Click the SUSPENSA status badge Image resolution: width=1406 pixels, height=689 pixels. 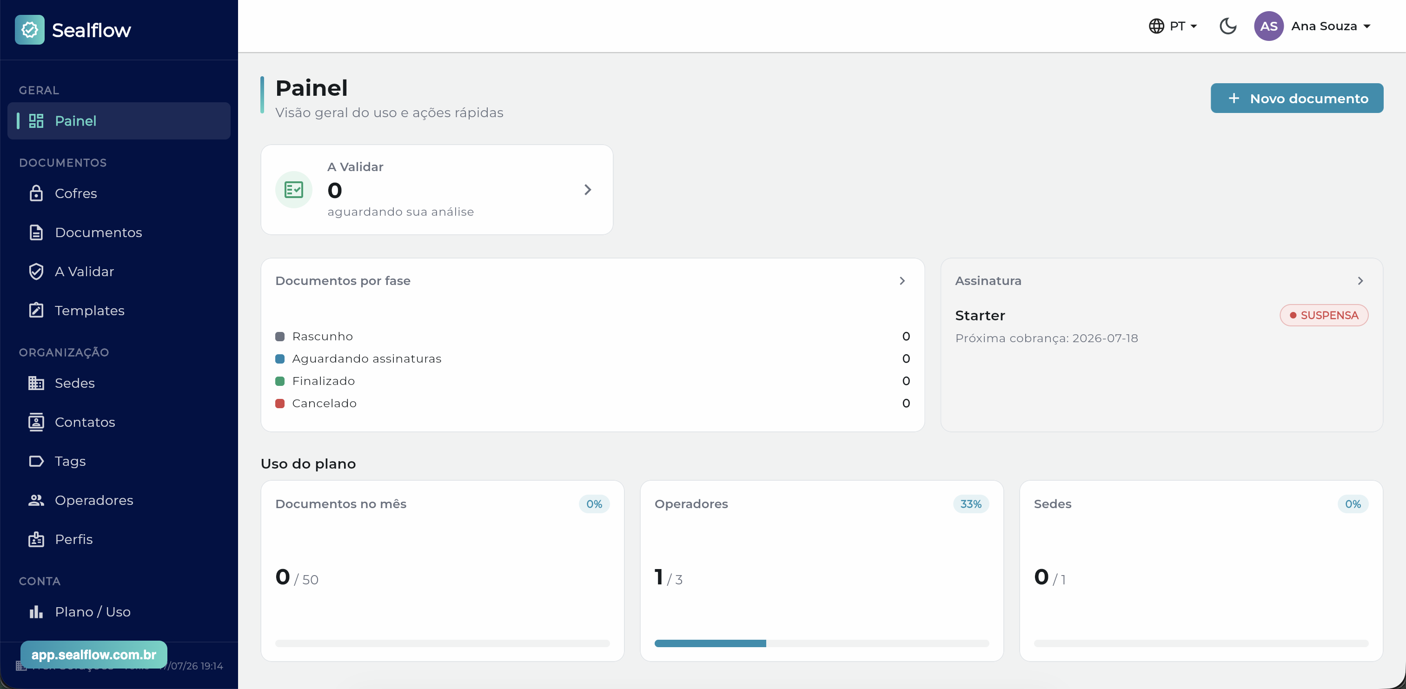[1324, 315]
